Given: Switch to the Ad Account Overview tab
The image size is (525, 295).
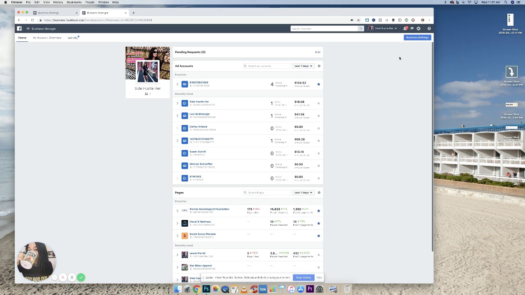Looking at the screenshot, I should (x=47, y=38).
